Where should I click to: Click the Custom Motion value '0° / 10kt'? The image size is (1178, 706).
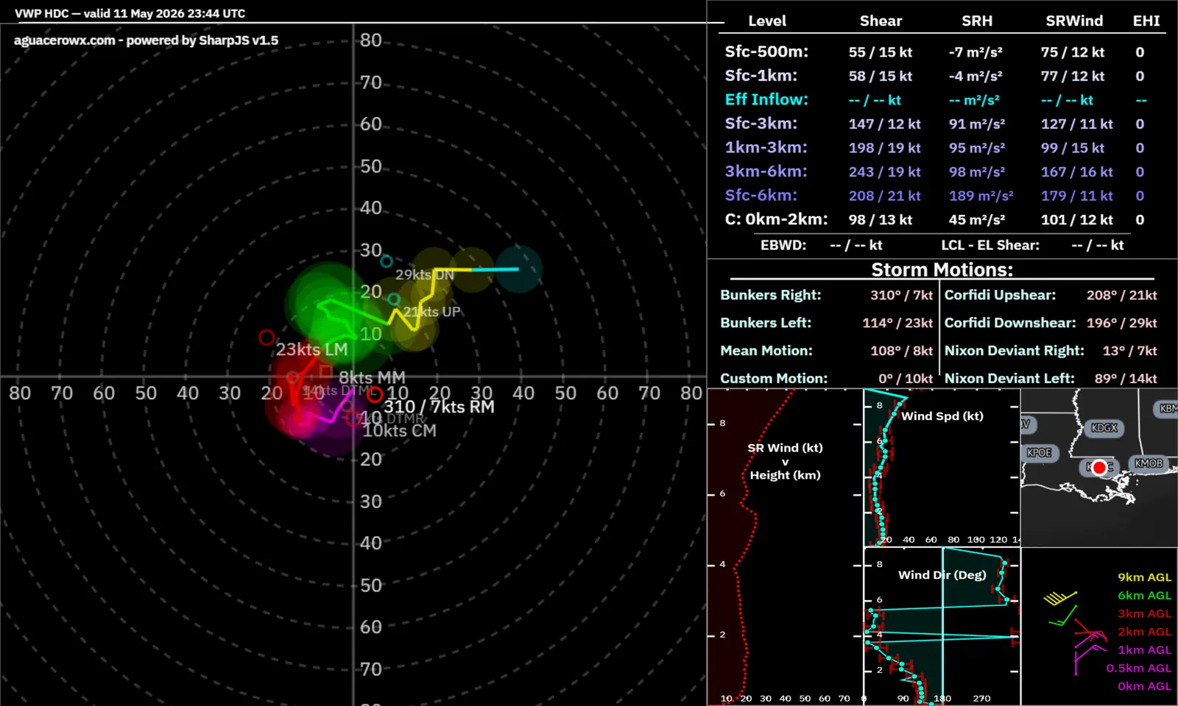[905, 379]
